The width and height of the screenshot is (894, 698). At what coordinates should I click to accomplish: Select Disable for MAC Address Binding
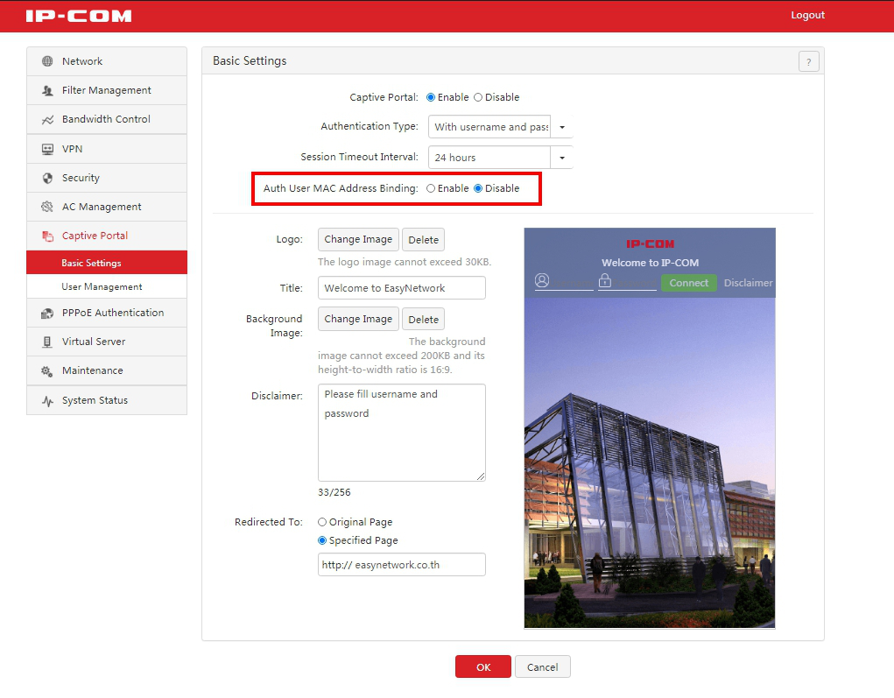(x=478, y=188)
